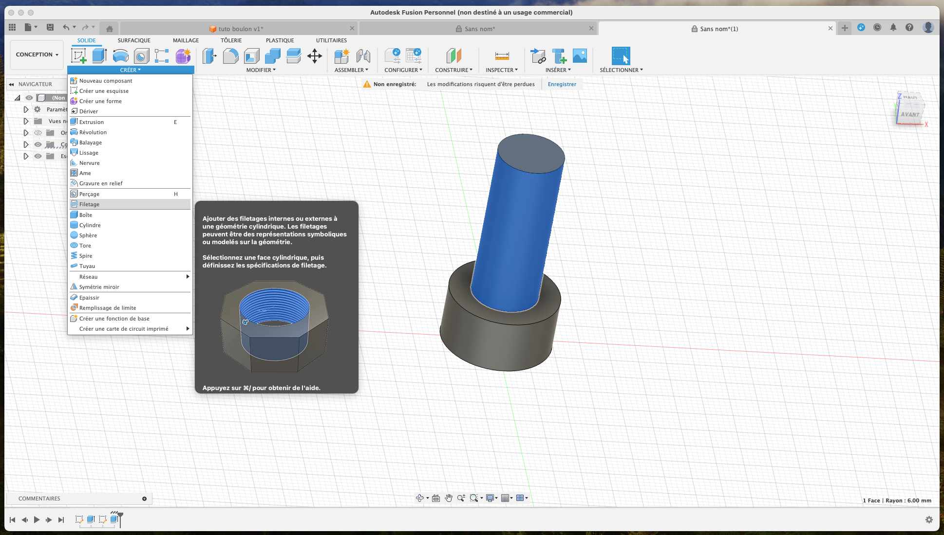Click the Hole toolbar icon

click(141, 56)
